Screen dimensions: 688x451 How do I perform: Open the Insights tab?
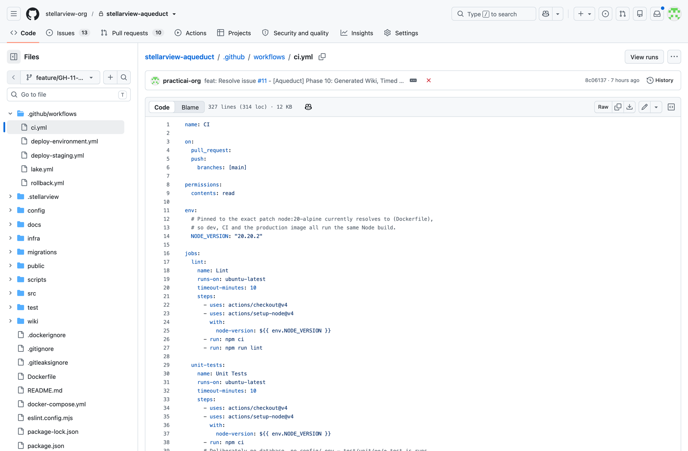357,33
